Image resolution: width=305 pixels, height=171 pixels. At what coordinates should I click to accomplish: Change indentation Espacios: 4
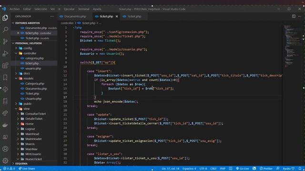coord(189,169)
